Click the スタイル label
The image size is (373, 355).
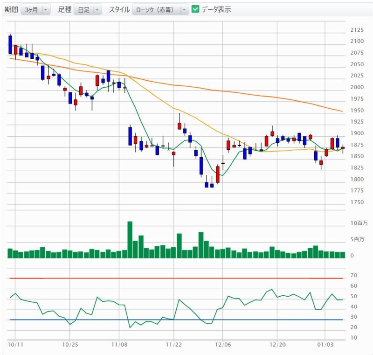pyautogui.click(x=119, y=9)
